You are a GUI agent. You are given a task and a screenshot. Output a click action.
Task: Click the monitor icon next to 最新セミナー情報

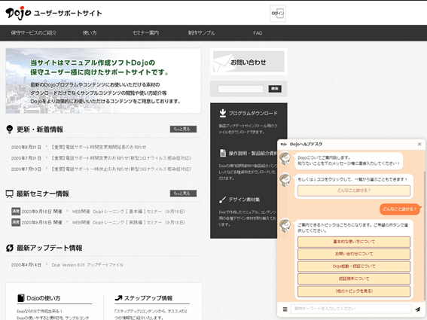tap(9, 194)
